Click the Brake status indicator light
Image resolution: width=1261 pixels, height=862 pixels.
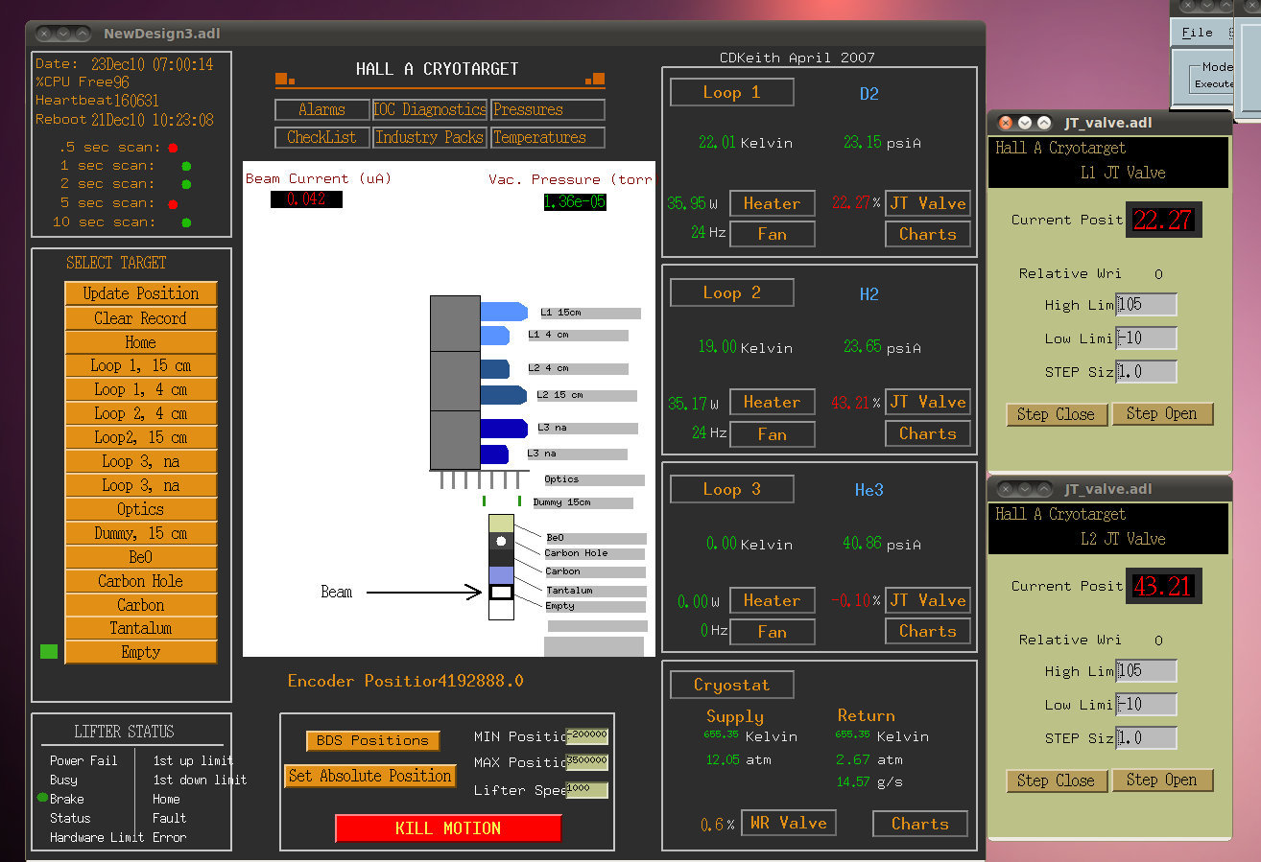pyautogui.click(x=42, y=798)
